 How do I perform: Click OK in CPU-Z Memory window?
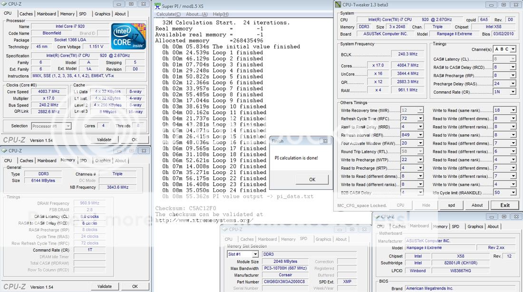[x=135, y=286]
